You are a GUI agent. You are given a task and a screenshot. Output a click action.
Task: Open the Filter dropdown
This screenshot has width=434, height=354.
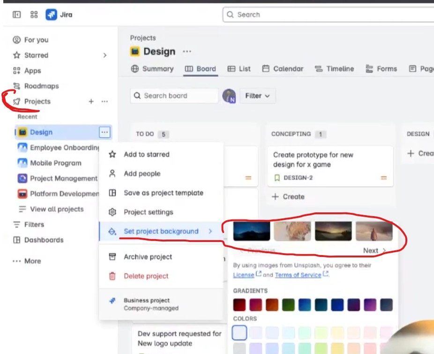pyautogui.click(x=257, y=96)
